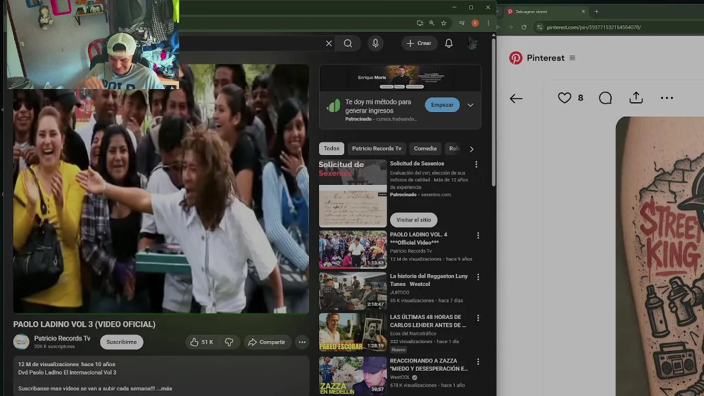
Task: View site info icon in Pinterest address bar
Action: [540, 27]
